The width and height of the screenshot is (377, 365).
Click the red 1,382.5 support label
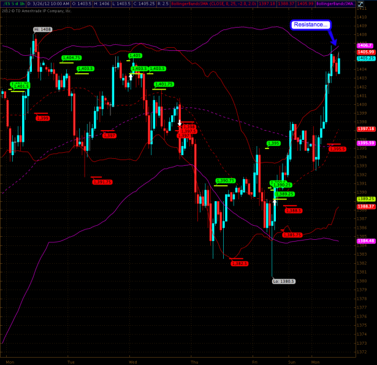(x=240, y=264)
